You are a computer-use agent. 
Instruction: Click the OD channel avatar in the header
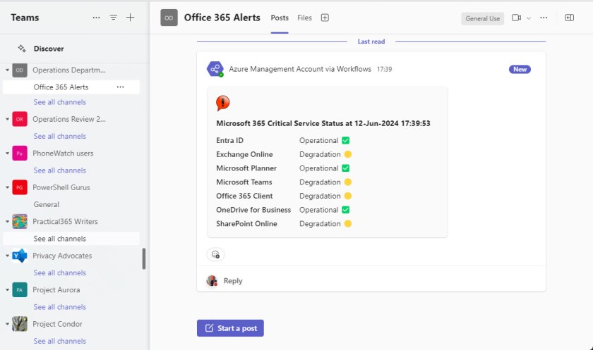[x=169, y=18]
